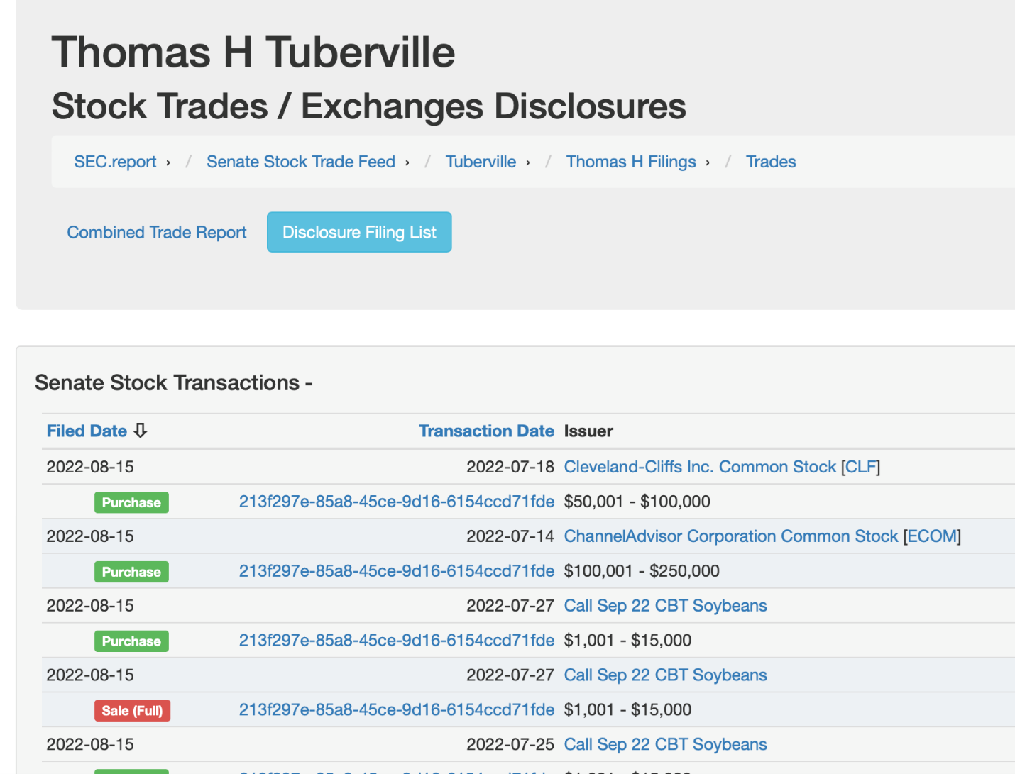Click the red Sale (Full) badge
The width and height of the screenshot is (1015, 774).
pos(132,710)
